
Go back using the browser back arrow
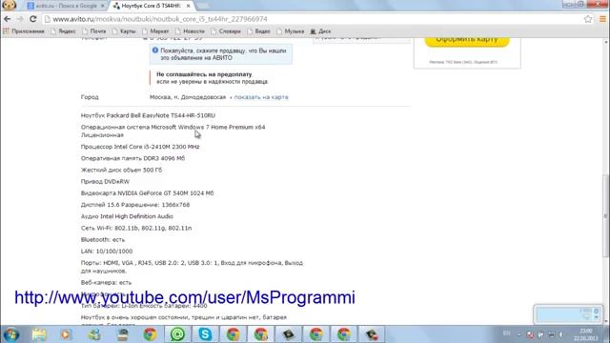coord(8,19)
